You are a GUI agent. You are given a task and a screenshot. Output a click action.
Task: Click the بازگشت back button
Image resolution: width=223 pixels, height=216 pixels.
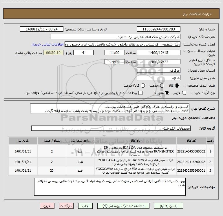tap(66, 206)
